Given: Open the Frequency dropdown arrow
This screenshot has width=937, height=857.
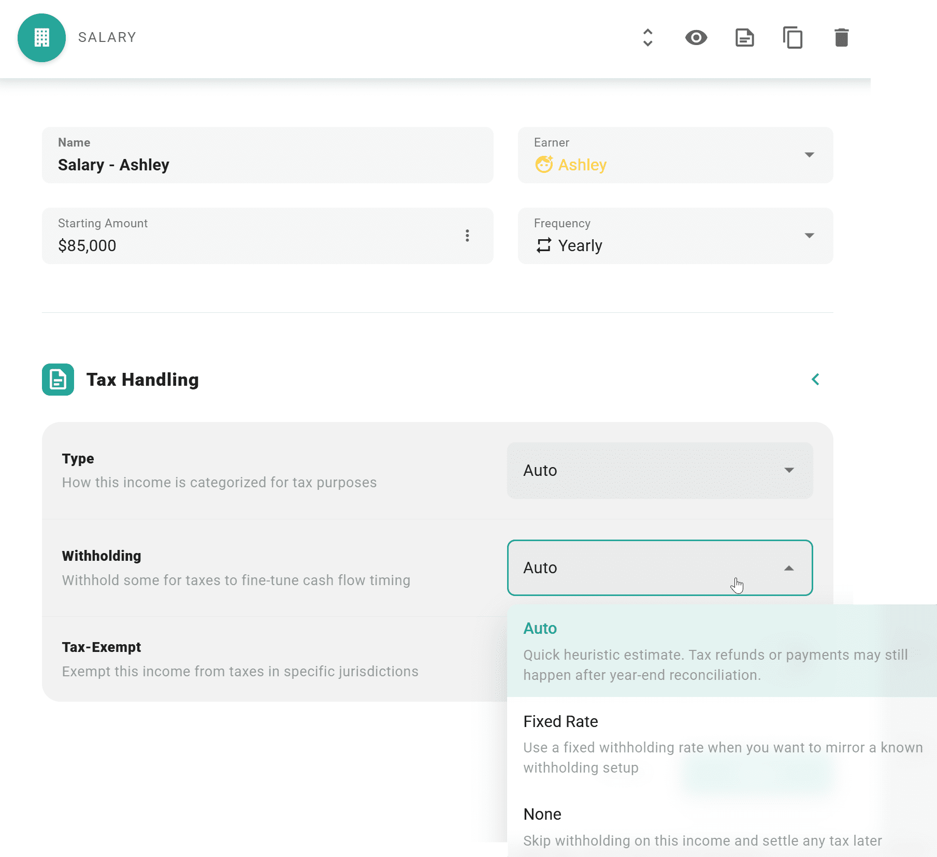Looking at the screenshot, I should coord(809,236).
